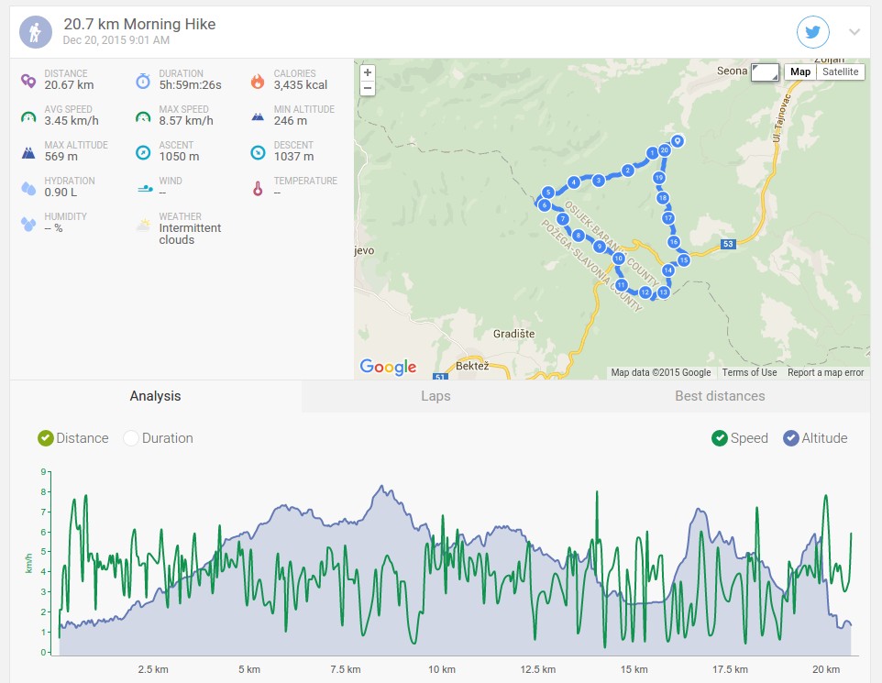Viewport: 882px width, 683px height.
Task: Toggle the map fullscreen control
Action: point(765,72)
